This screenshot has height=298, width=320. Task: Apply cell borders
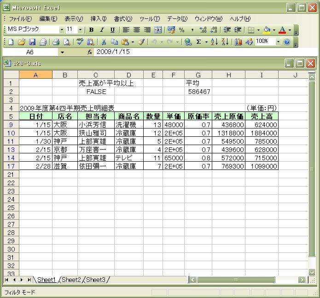(x=251, y=30)
